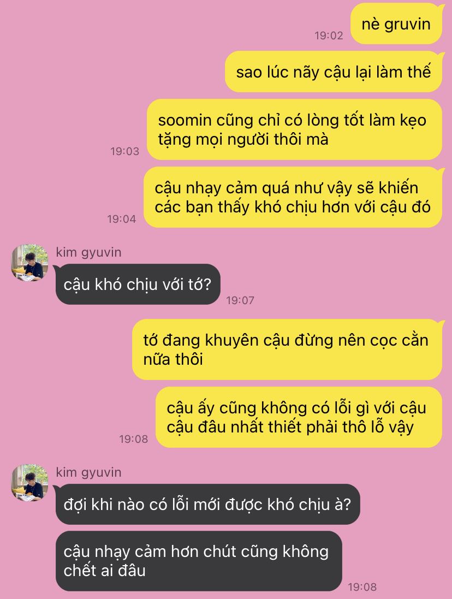Select the kim gyuvin name above "cậu khó chịu với tớ?"
This screenshot has width=452, height=599.
pos(88,252)
